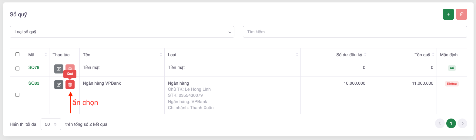Click the top-right bulk delete trash button
The image size is (476, 140).
(x=461, y=14)
